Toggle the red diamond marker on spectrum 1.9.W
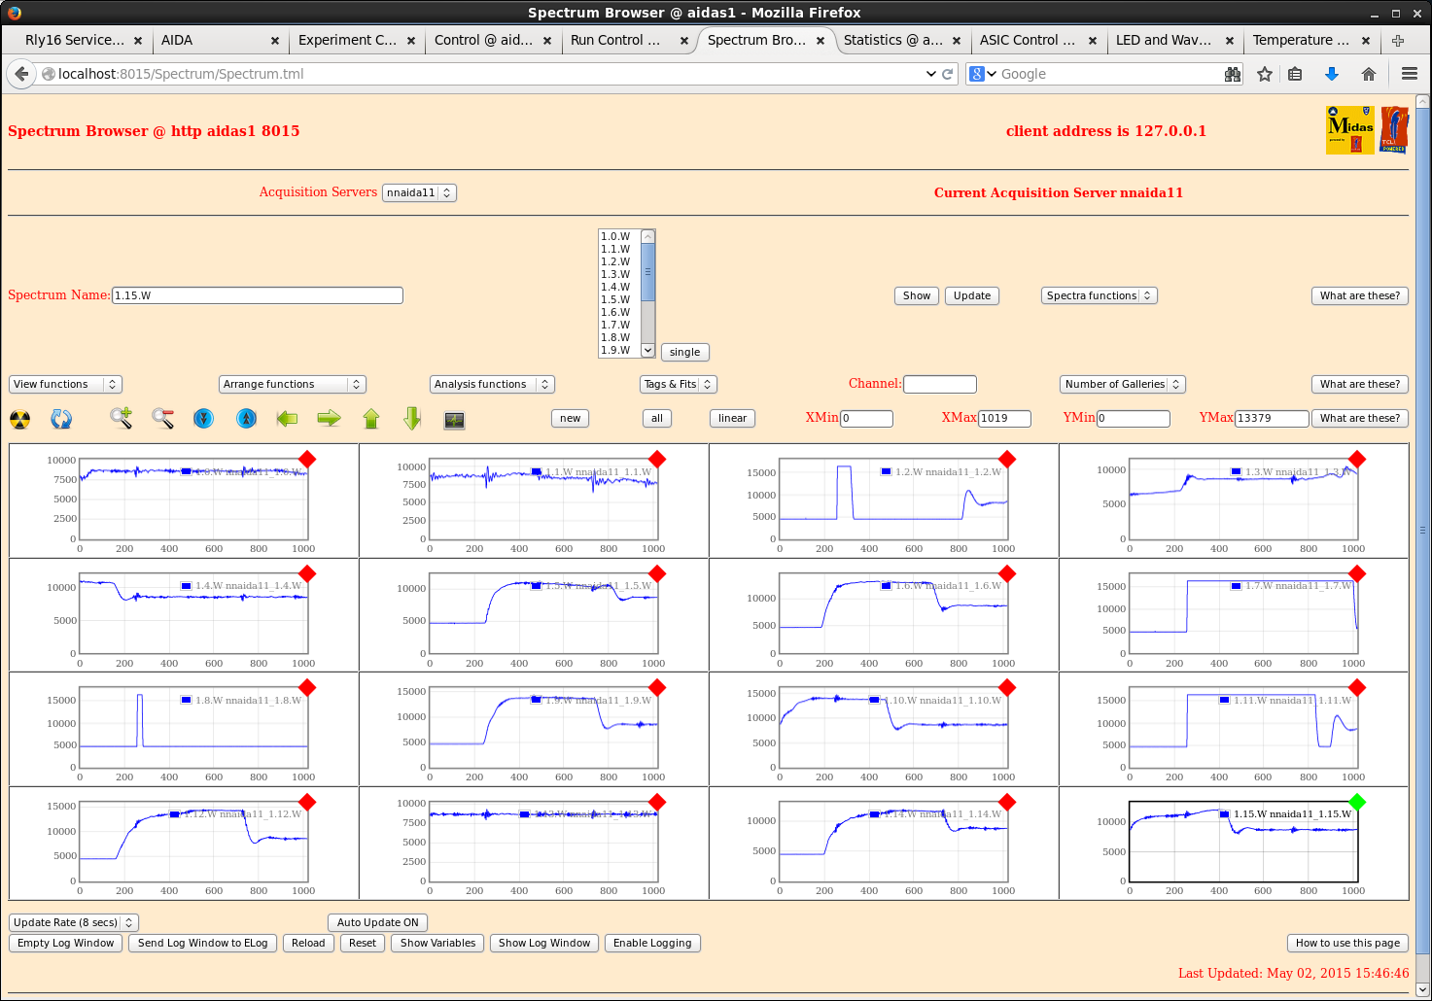Screen dimensions: 1432x1001 (657, 688)
